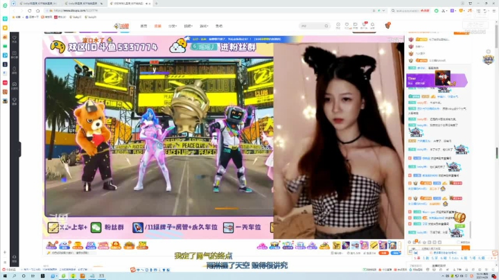Open the 百度一下 bookmark
The width and height of the screenshot is (499, 280).
tap(32, 17)
